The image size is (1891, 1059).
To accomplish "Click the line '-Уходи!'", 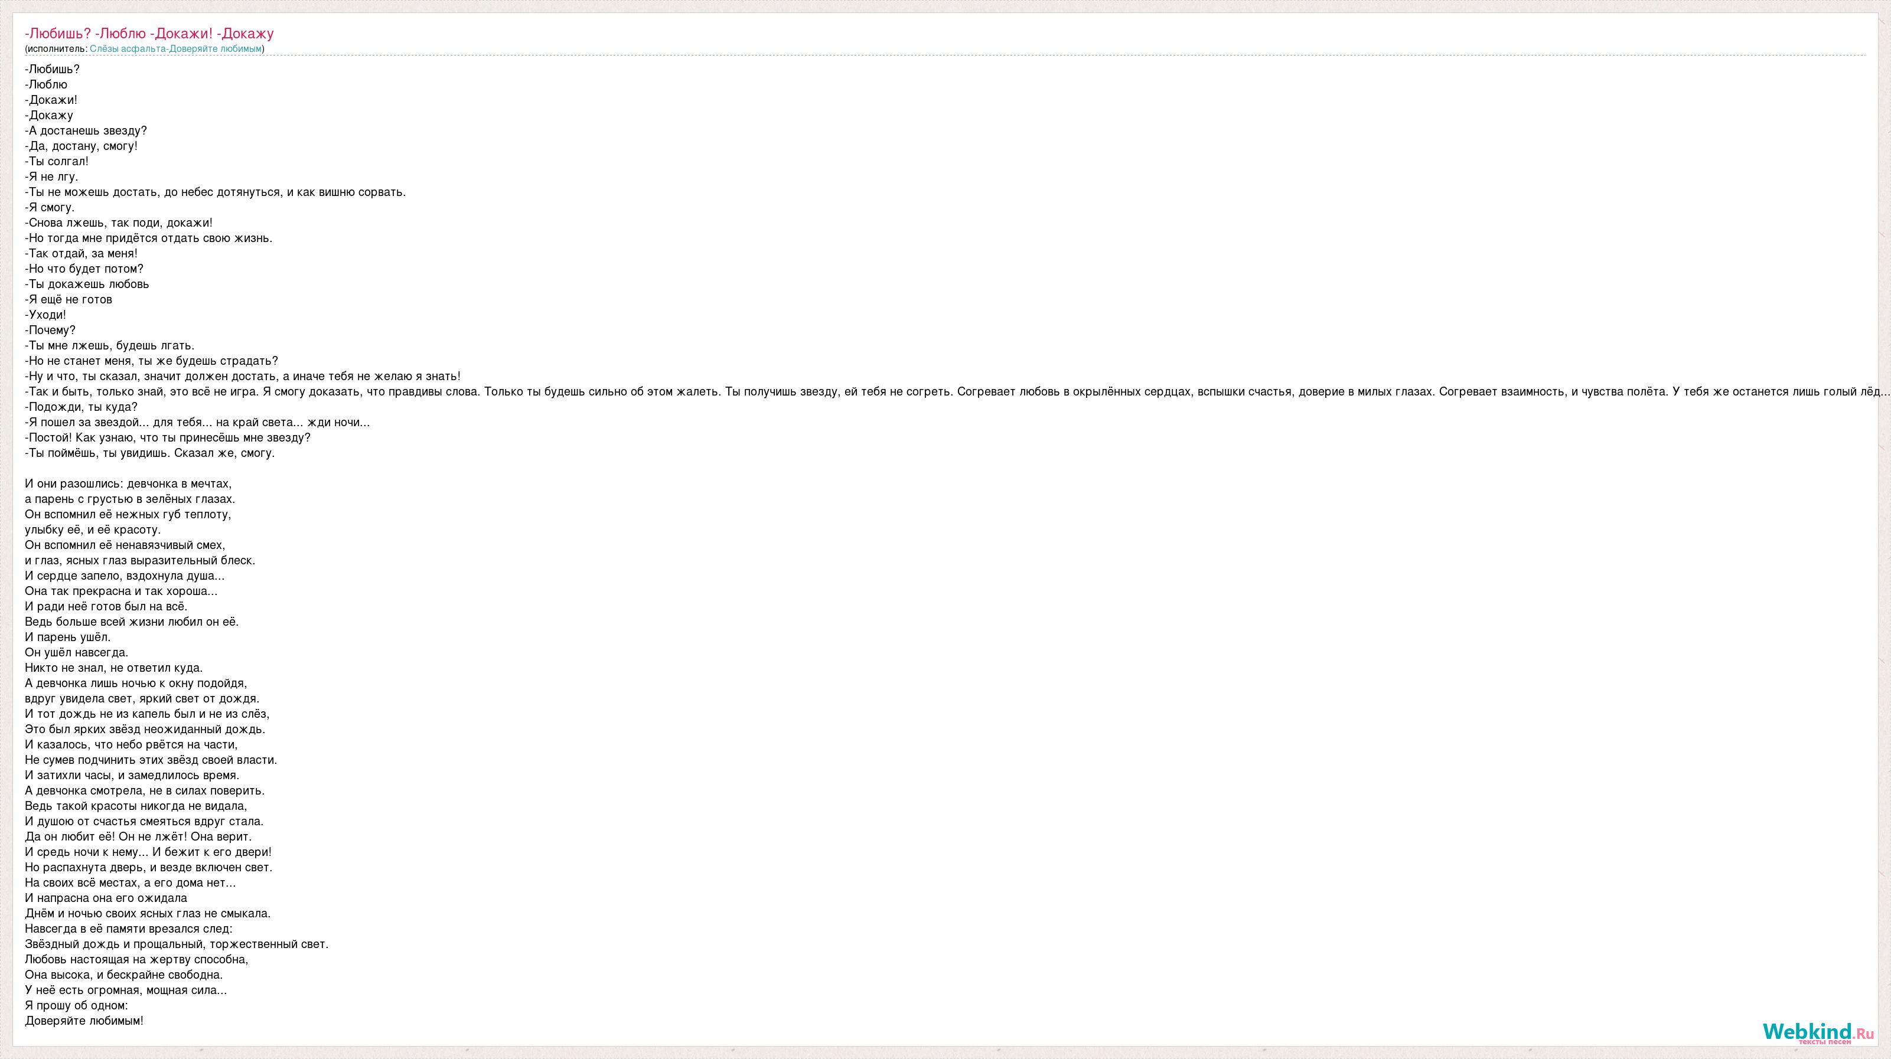I will [45, 315].
